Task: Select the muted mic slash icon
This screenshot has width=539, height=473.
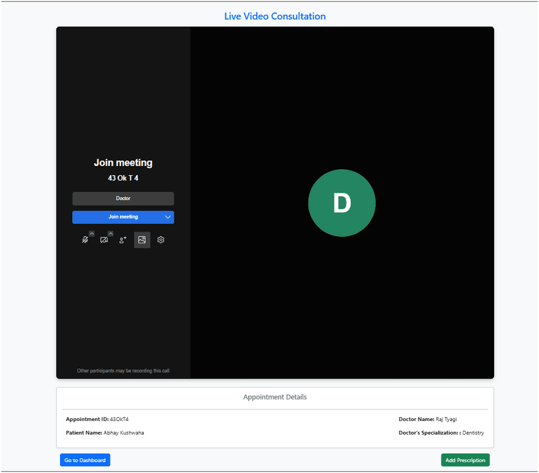Action: pos(85,240)
